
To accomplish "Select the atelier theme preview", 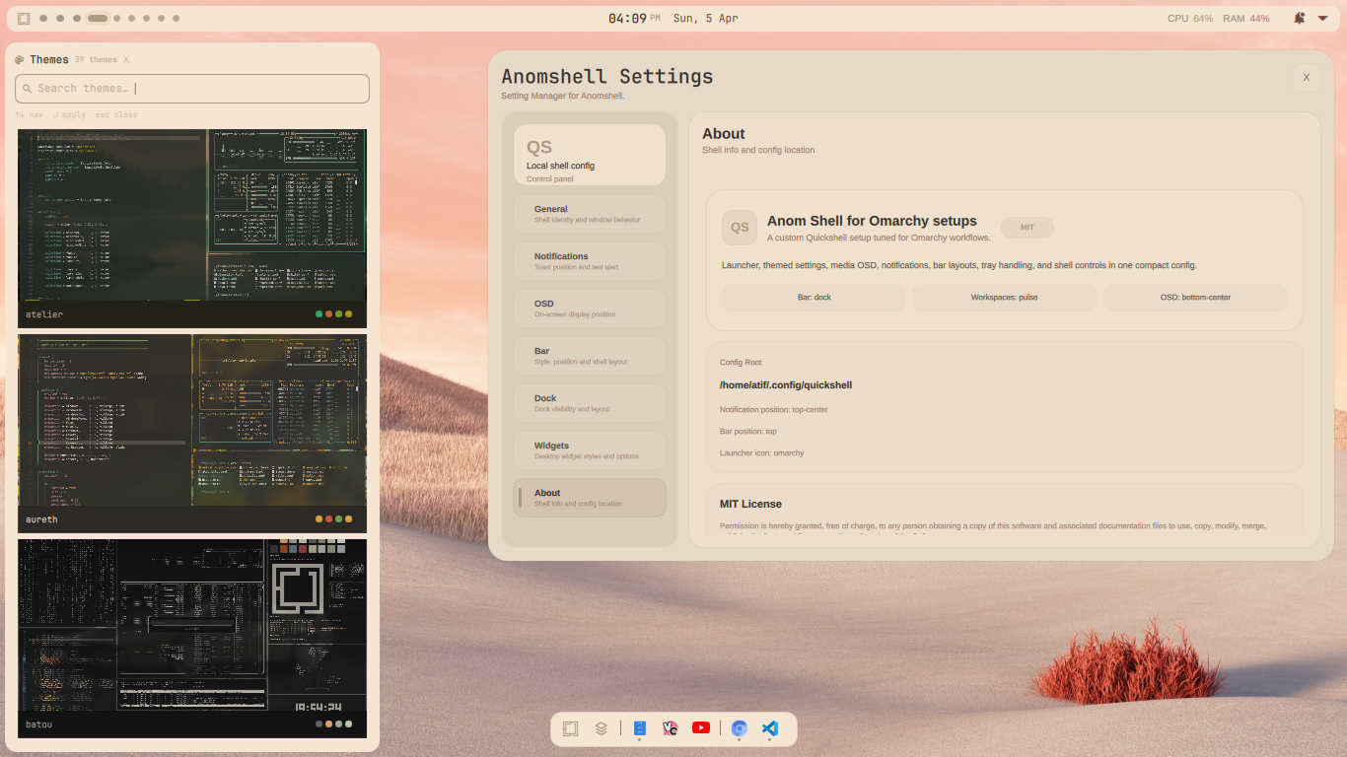I will [192, 215].
